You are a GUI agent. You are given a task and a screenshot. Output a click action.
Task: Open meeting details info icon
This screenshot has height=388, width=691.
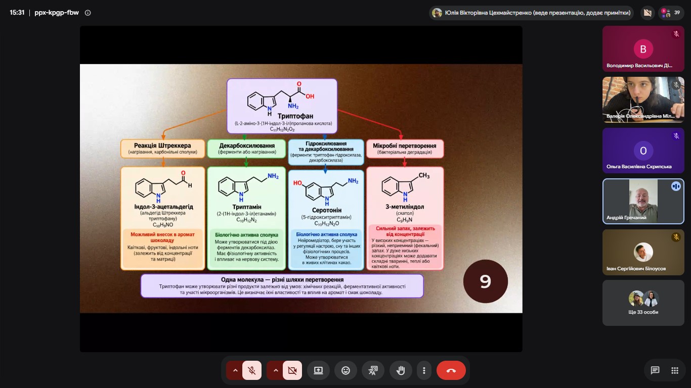click(88, 13)
